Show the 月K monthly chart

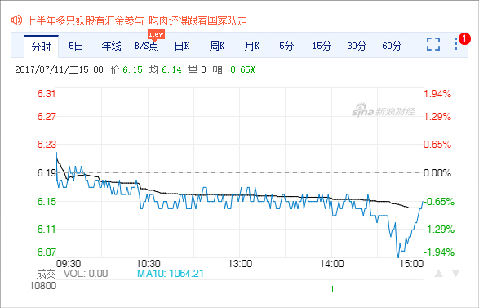252,47
